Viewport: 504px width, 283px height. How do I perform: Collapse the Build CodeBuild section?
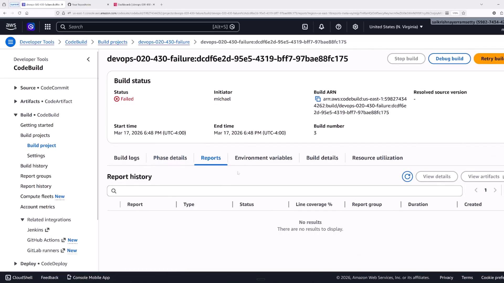click(15, 115)
